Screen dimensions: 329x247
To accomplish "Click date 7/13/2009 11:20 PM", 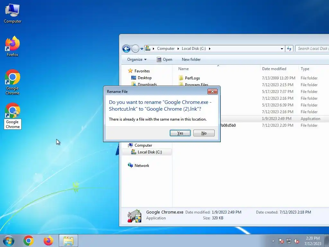I will click(279, 78).
